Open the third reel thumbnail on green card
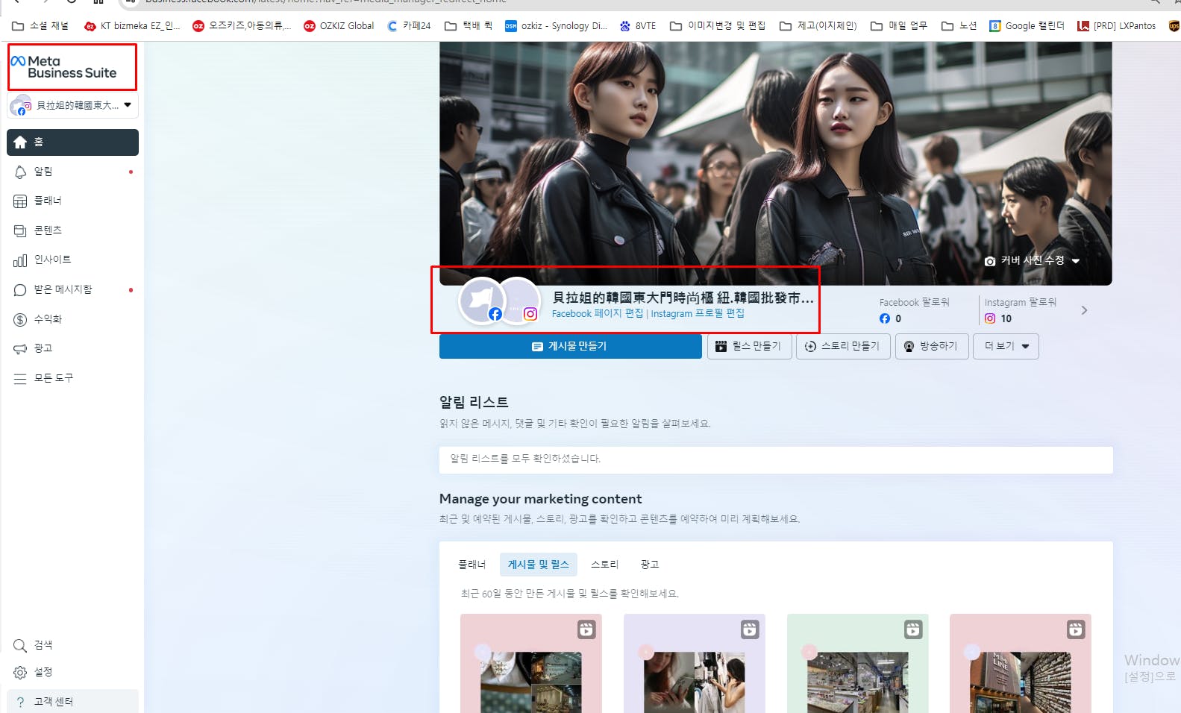The image size is (1181, 713). point(857,663)
